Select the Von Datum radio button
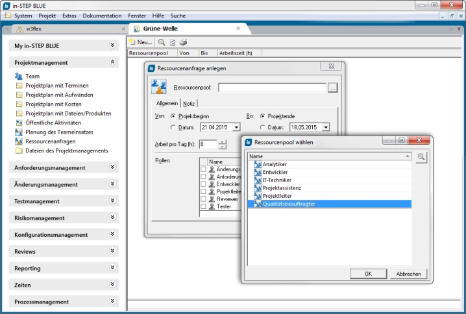 173,127
